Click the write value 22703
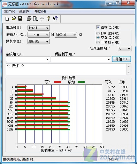Screen dimensions: 137x164 (110, 98)
